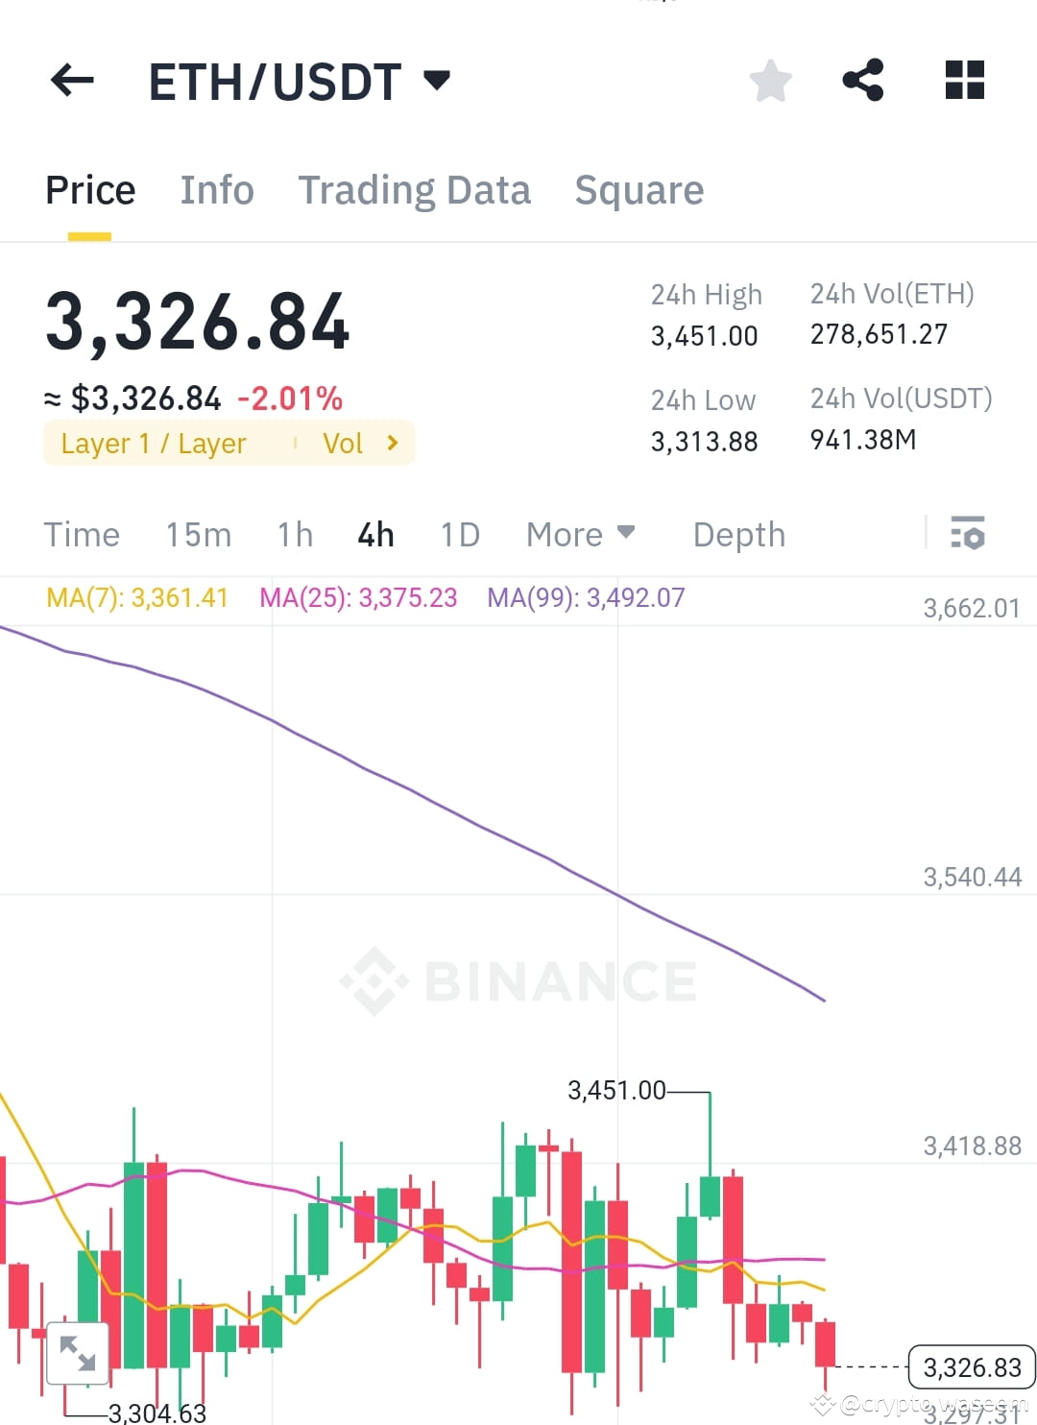Open the Trading Data tab
The image size is (1037, 1425).
(415, 189)
